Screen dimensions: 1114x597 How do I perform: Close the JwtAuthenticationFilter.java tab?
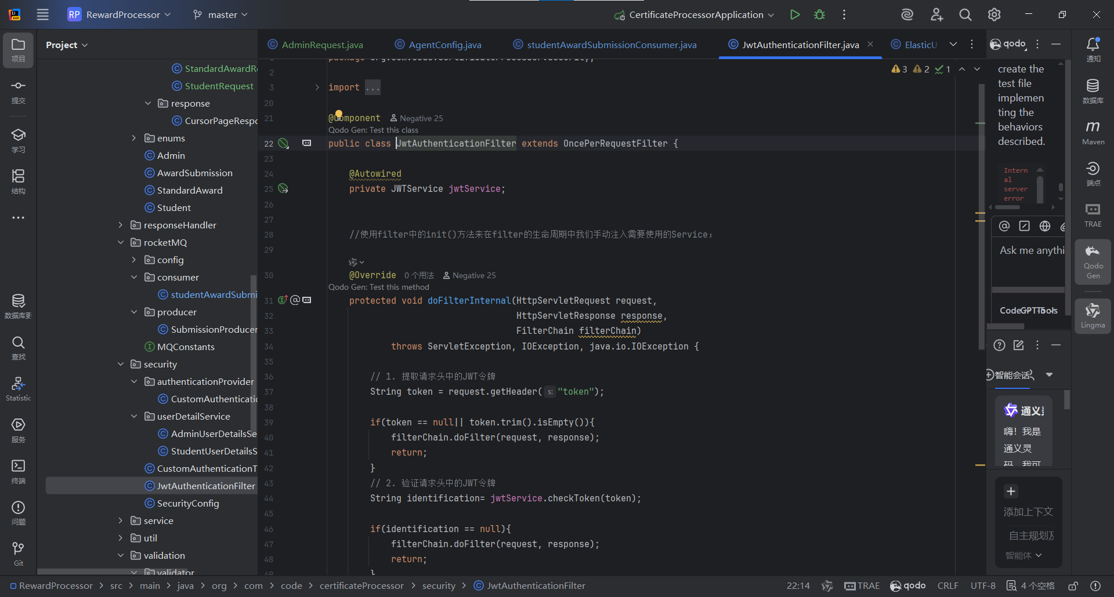pyautogui.click(x=870, y=44)
